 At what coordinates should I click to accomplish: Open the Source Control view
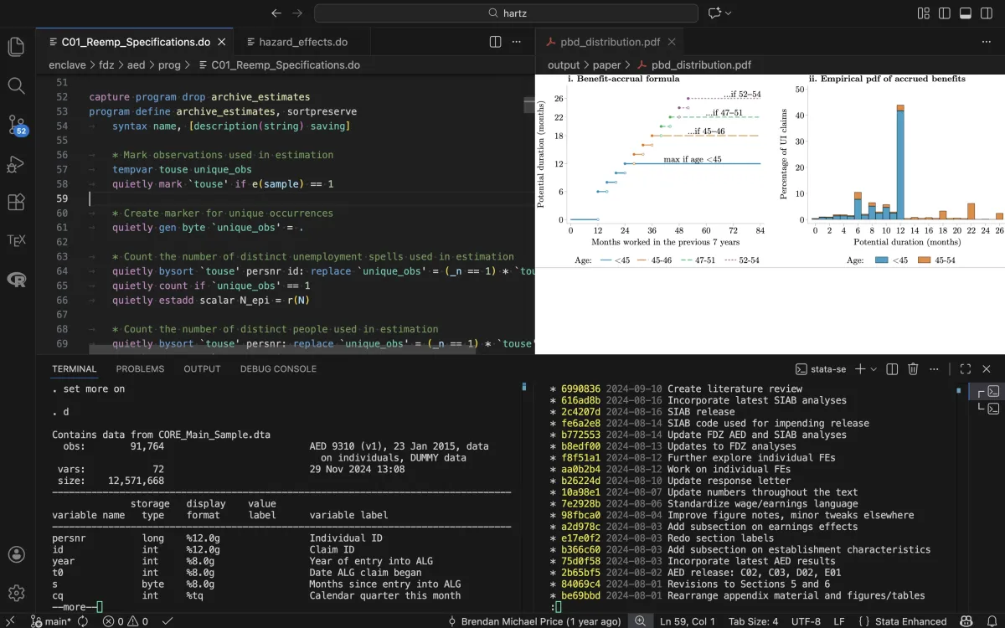[x=16, y=125]
